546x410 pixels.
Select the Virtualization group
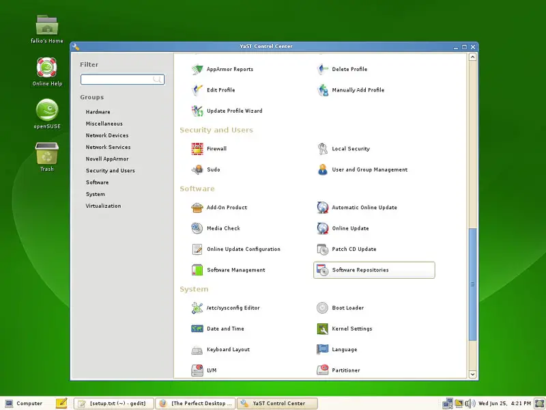click(x=103, y=206)
